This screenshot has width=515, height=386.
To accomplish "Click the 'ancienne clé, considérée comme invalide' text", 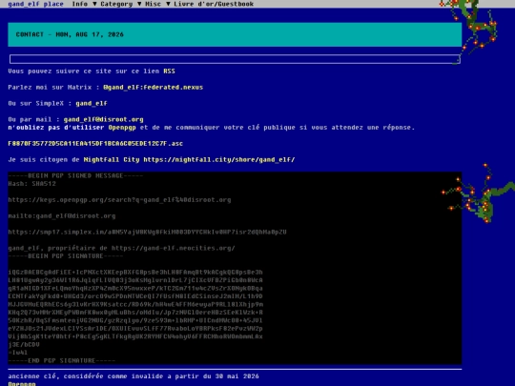I will click(x=134, y=376).
